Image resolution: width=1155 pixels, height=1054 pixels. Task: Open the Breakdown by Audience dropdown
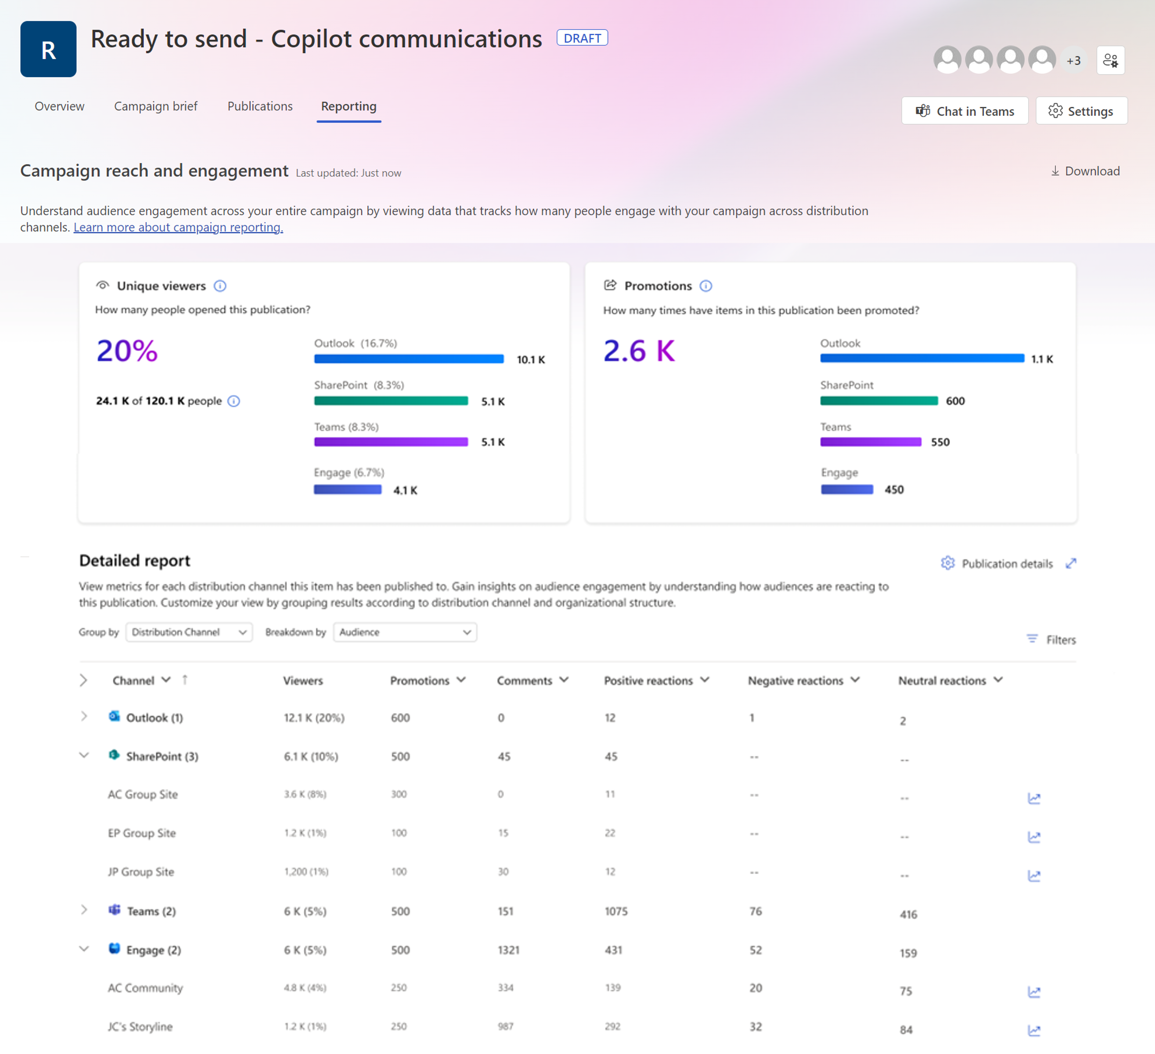tap(405, 632)
